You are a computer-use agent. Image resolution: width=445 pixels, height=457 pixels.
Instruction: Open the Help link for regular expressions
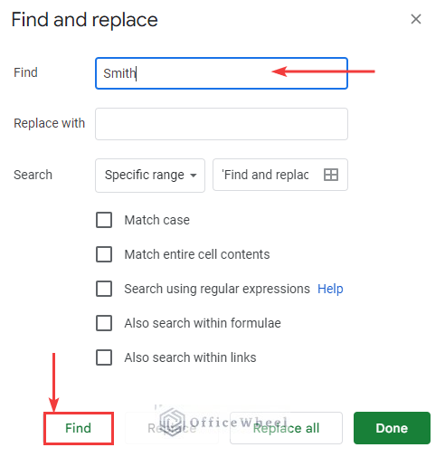pos(330,289)
